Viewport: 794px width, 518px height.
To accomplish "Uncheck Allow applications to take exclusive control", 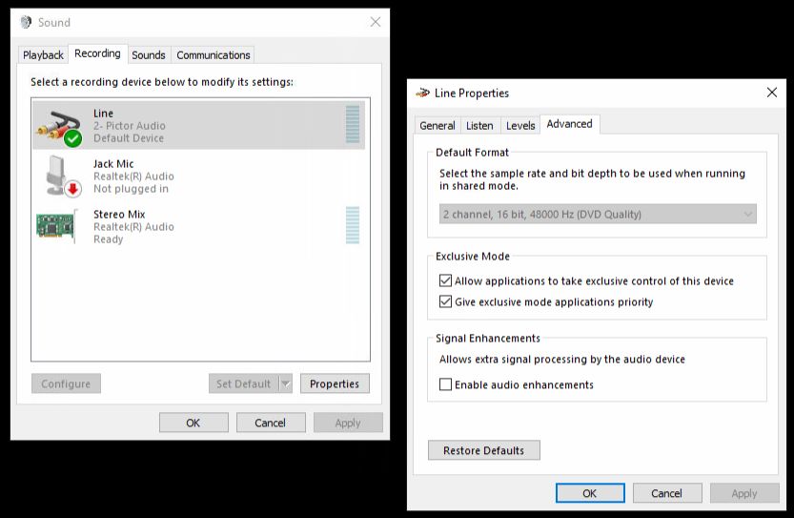I will click(x=445, y=281).
